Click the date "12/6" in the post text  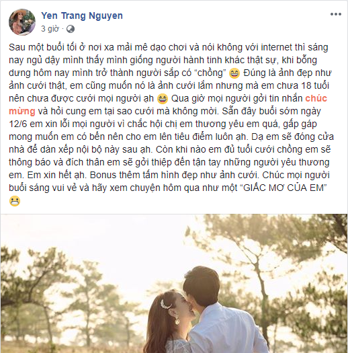pos(17,124)
